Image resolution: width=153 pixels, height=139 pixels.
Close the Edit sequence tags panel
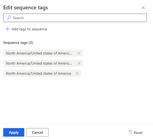point(143,8)
